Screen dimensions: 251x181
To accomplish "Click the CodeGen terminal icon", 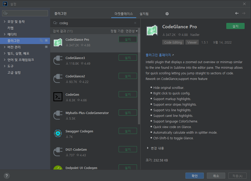I will [x=58, y=97].
